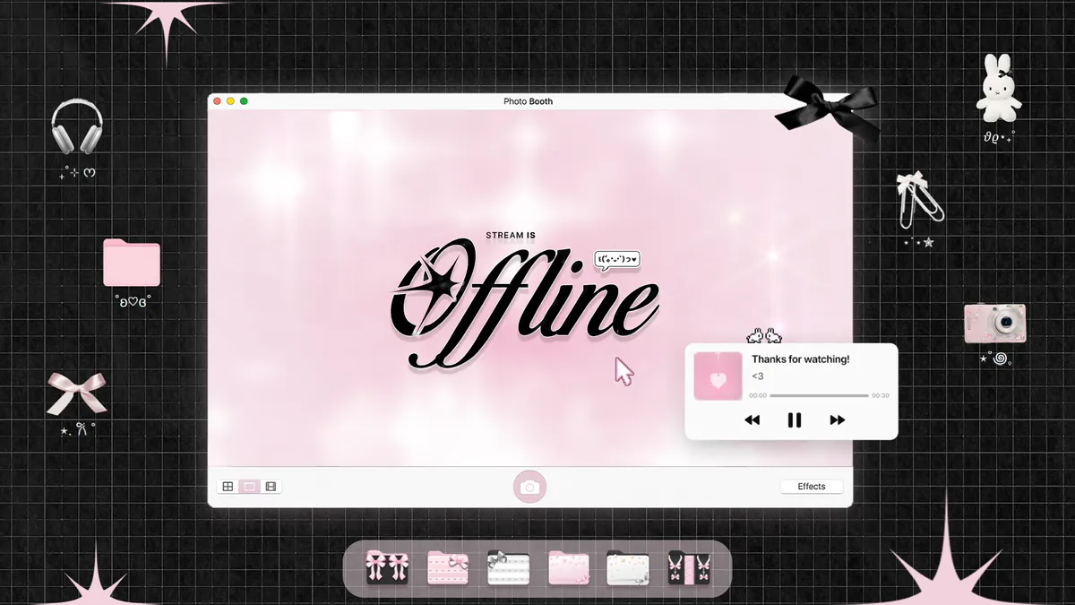
Task: Select the movie clip recording mode
Action: (x=271, y=487)
